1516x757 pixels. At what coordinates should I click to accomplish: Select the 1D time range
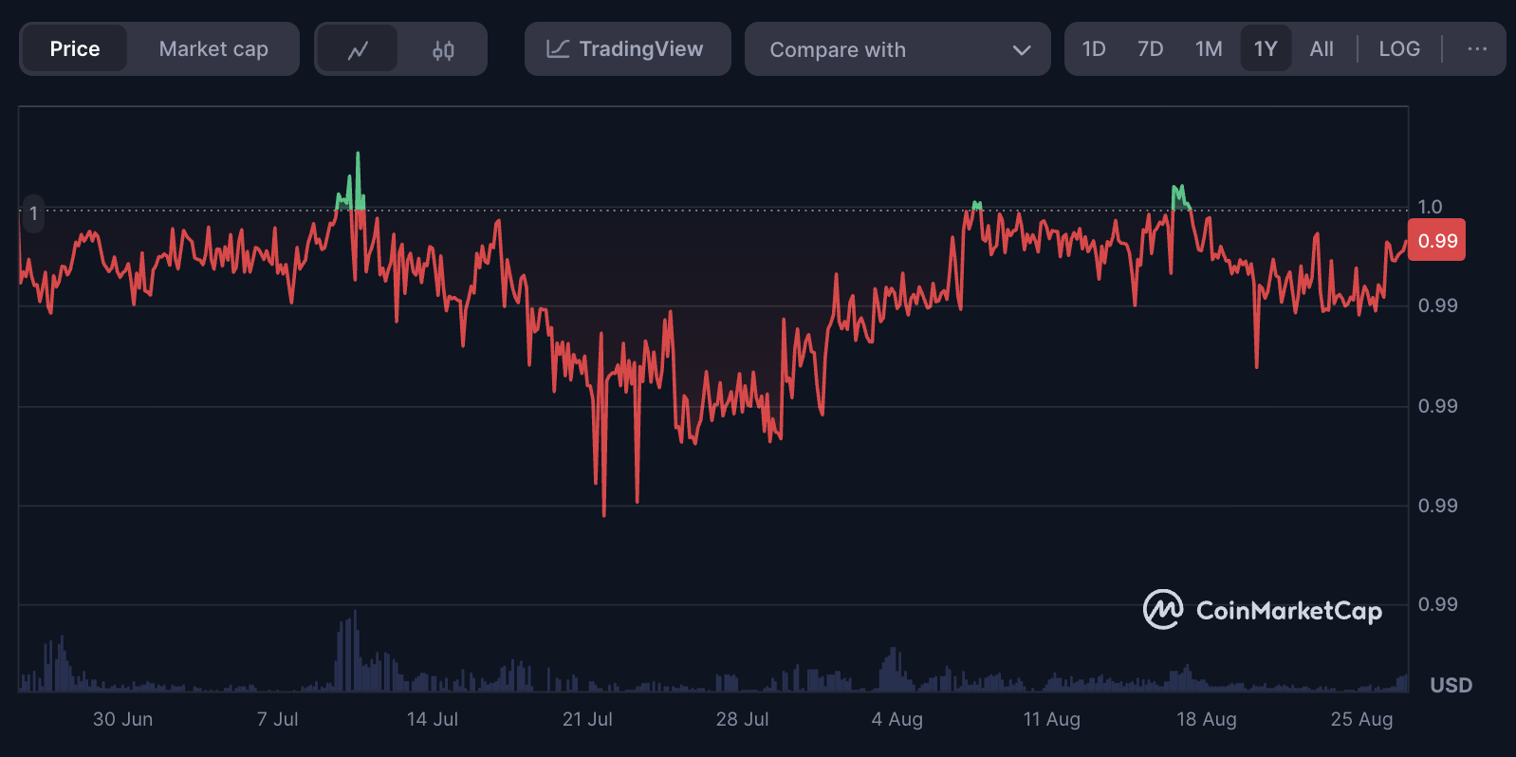point(1094,49)
